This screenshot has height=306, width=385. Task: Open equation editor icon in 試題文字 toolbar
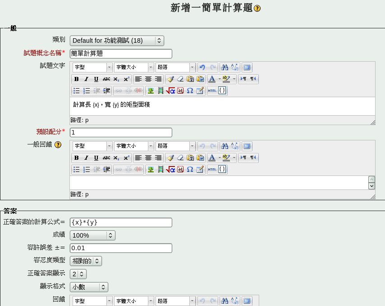coord(170,91)
